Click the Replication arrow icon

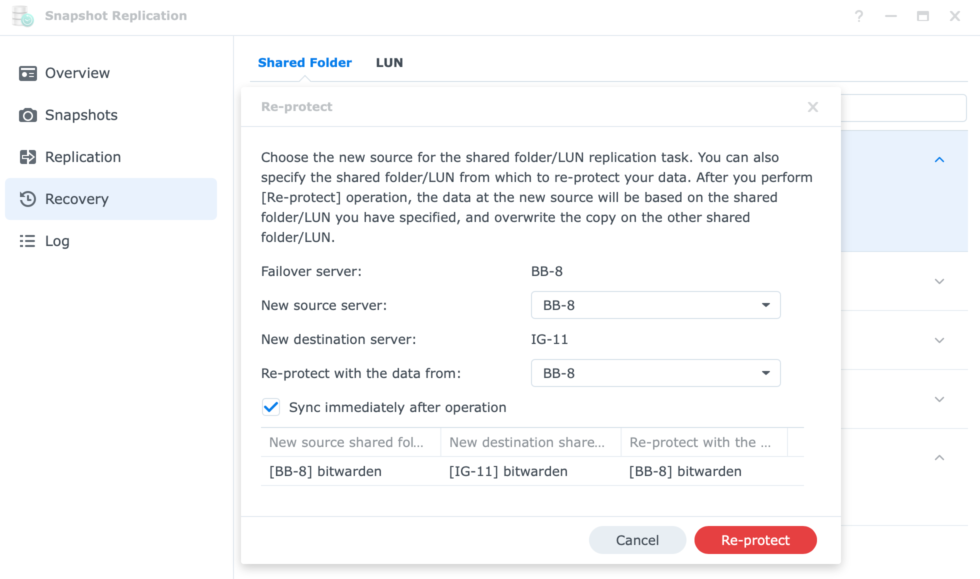pyautogui.click(x=28, y=157)
